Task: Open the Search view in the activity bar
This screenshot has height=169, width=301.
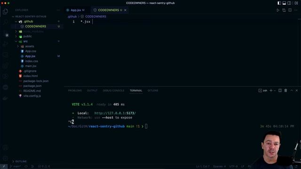Action: point(5,22)
